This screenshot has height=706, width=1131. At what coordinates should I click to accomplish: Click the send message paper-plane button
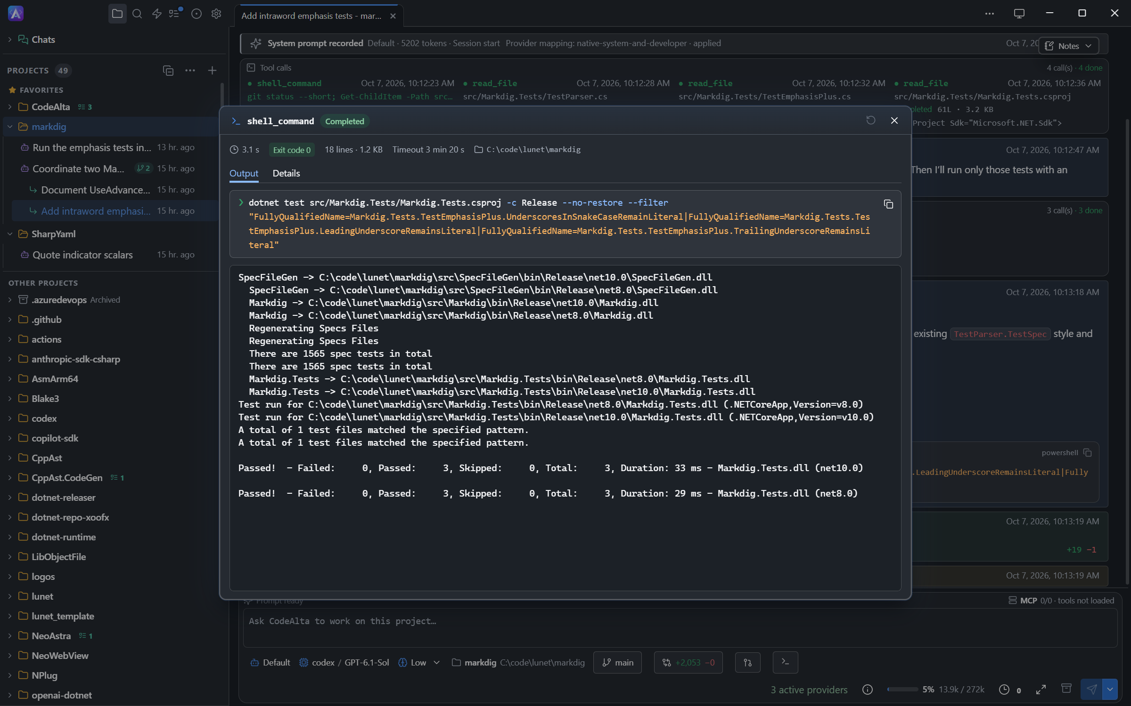tap(1091, 689)
